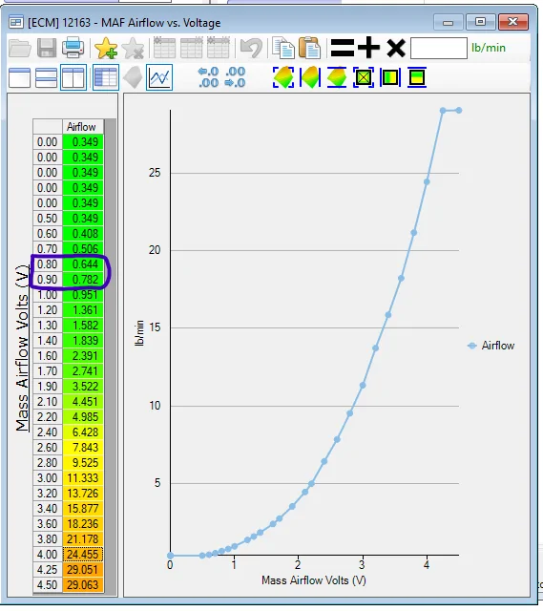The width and height of the screenshot is (543, 611).
Task: Toggle vertical split layout button
Action: (73, 77)
